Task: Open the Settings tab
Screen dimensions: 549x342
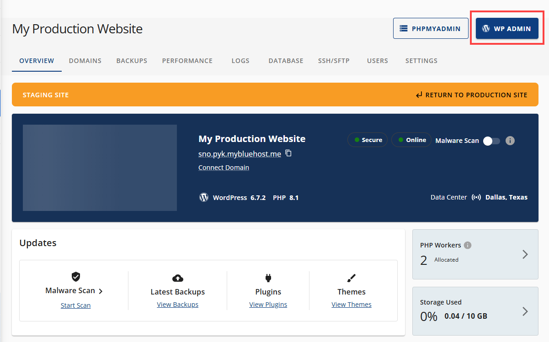Action: click(421, 61)
